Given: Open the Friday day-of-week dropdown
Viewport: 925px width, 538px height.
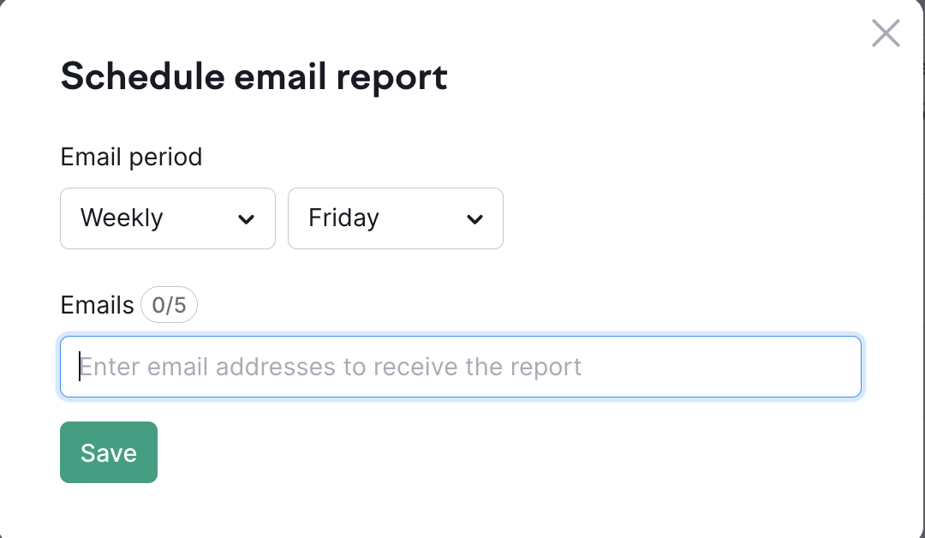Looking at the screenshot, I should tap(395, 218).
